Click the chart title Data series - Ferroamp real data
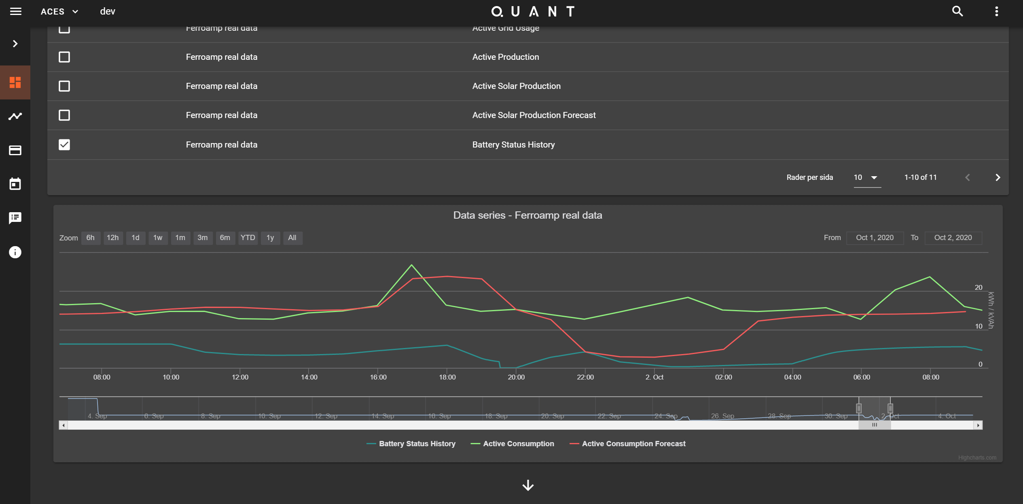This screenshot has width=1023, height=504. coord(527,215)
